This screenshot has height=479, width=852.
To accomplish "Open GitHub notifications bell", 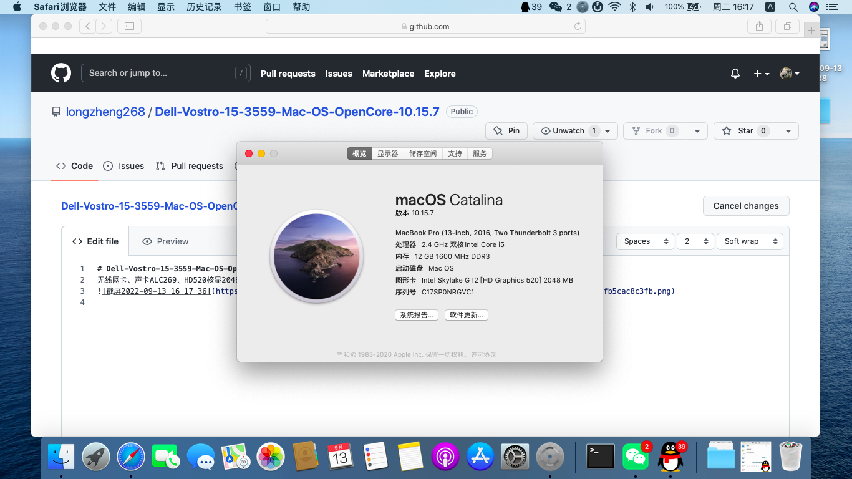I will click(735, 74).
